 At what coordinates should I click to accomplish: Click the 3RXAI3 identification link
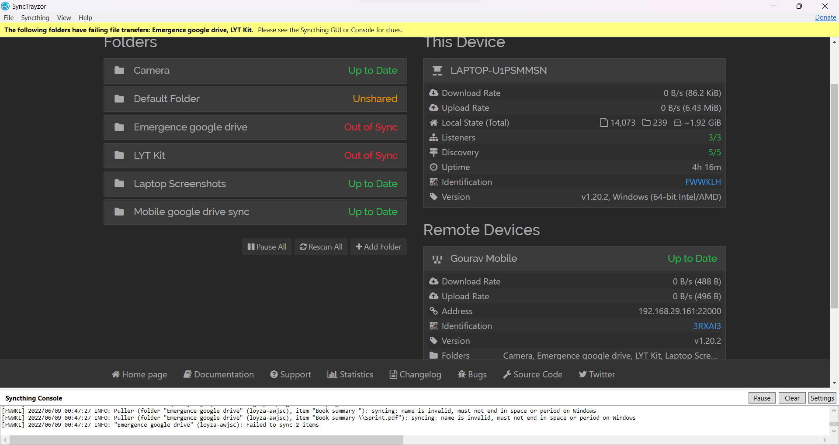point(707,326)
